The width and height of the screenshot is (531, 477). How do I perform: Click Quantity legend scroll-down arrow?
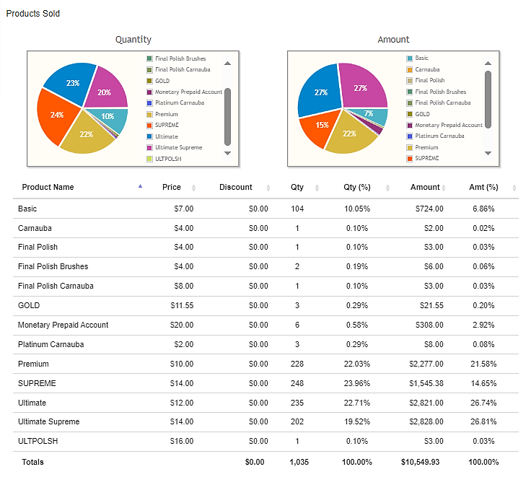click(x=227, y=153)
